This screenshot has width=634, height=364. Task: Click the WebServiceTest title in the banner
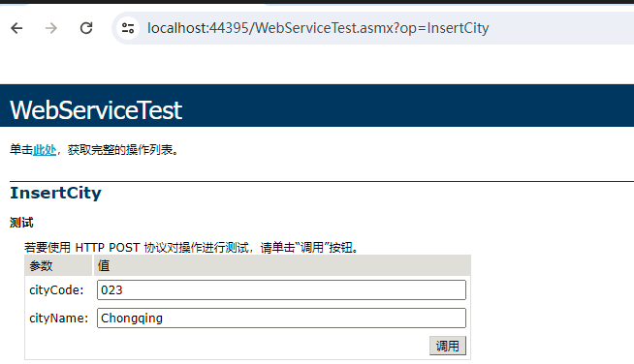(96, 110)
